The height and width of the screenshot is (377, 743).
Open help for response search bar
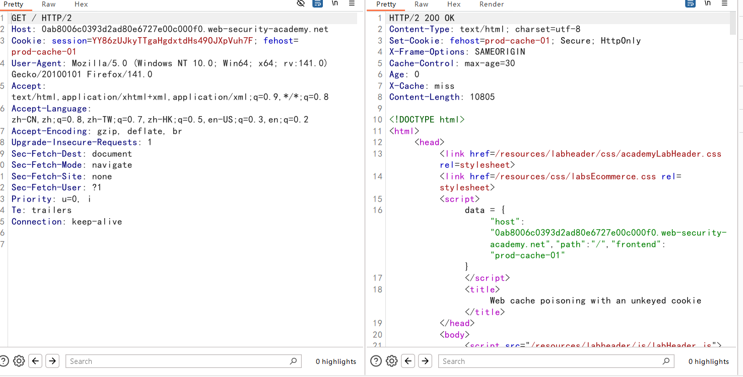click(376, 361)
